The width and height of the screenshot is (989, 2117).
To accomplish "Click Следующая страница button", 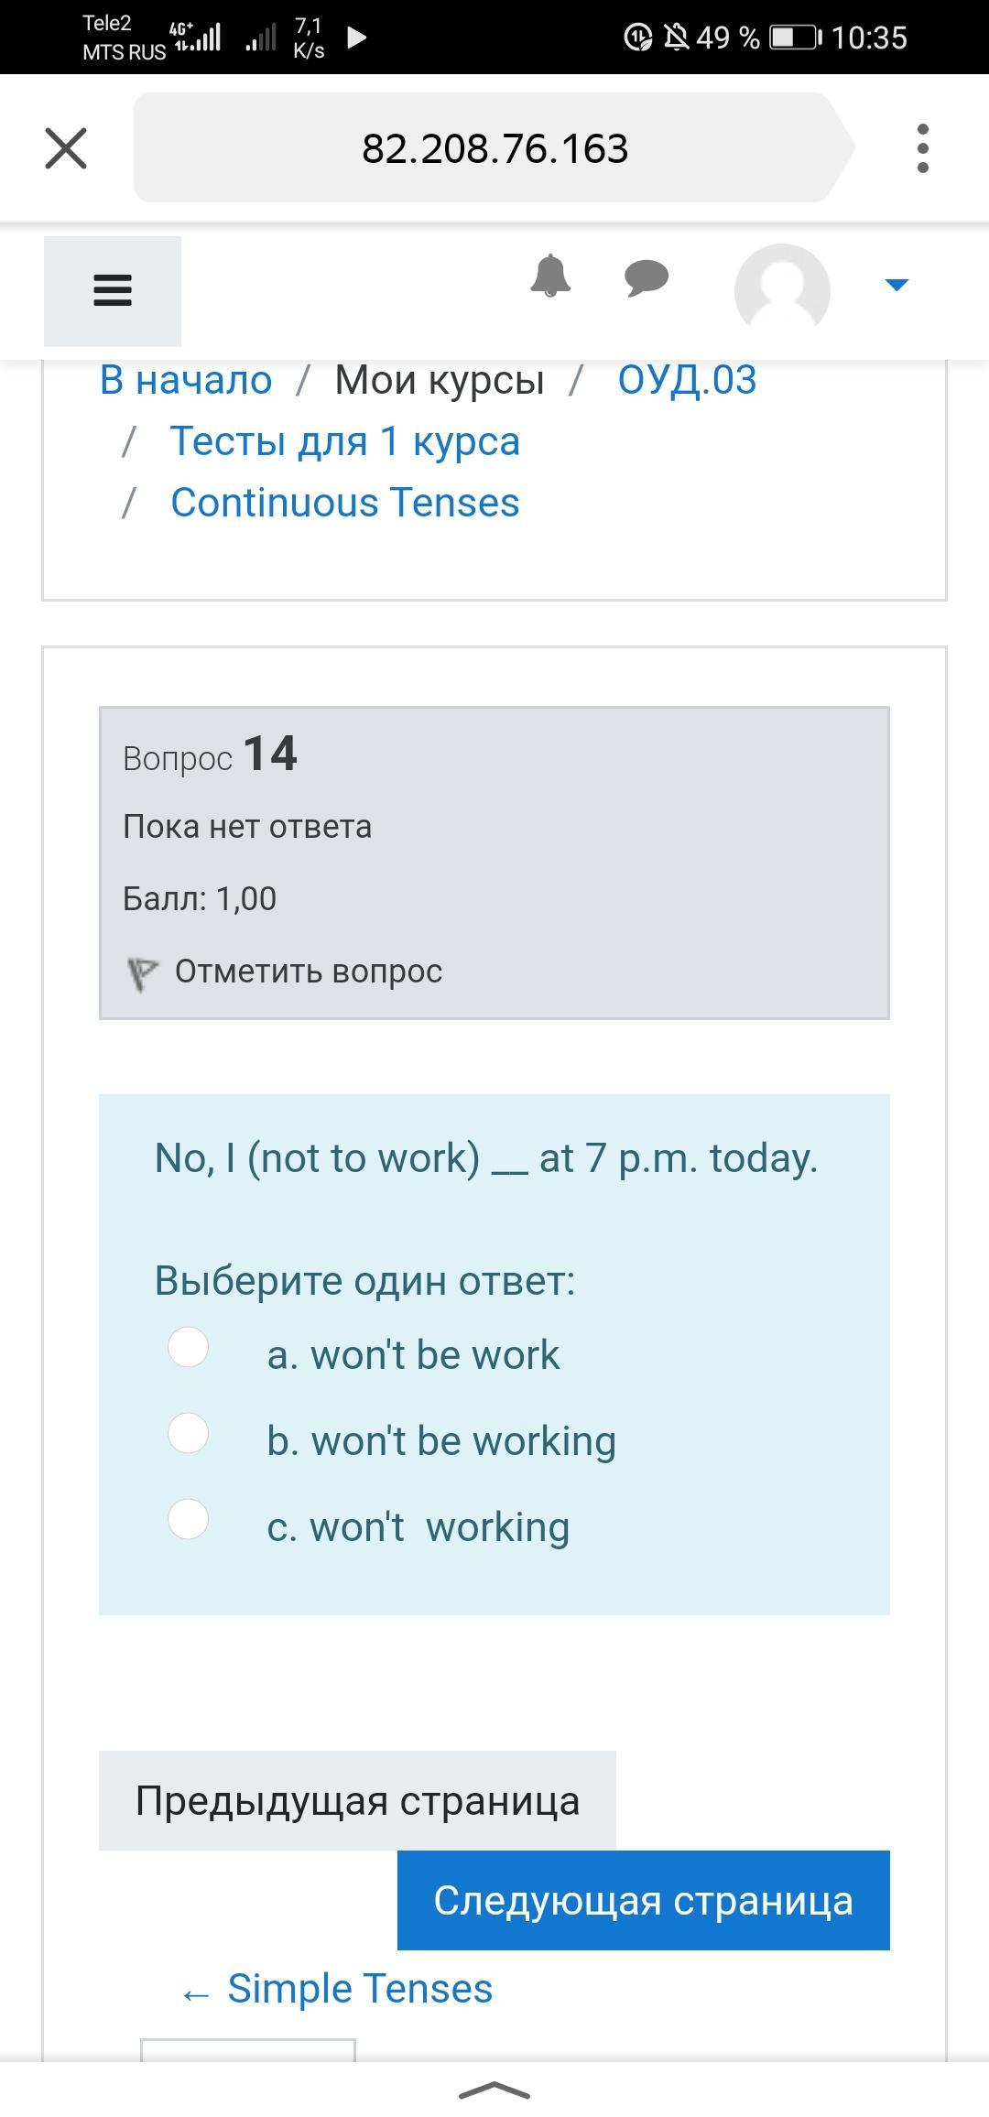I will (x=643, y=1901).
